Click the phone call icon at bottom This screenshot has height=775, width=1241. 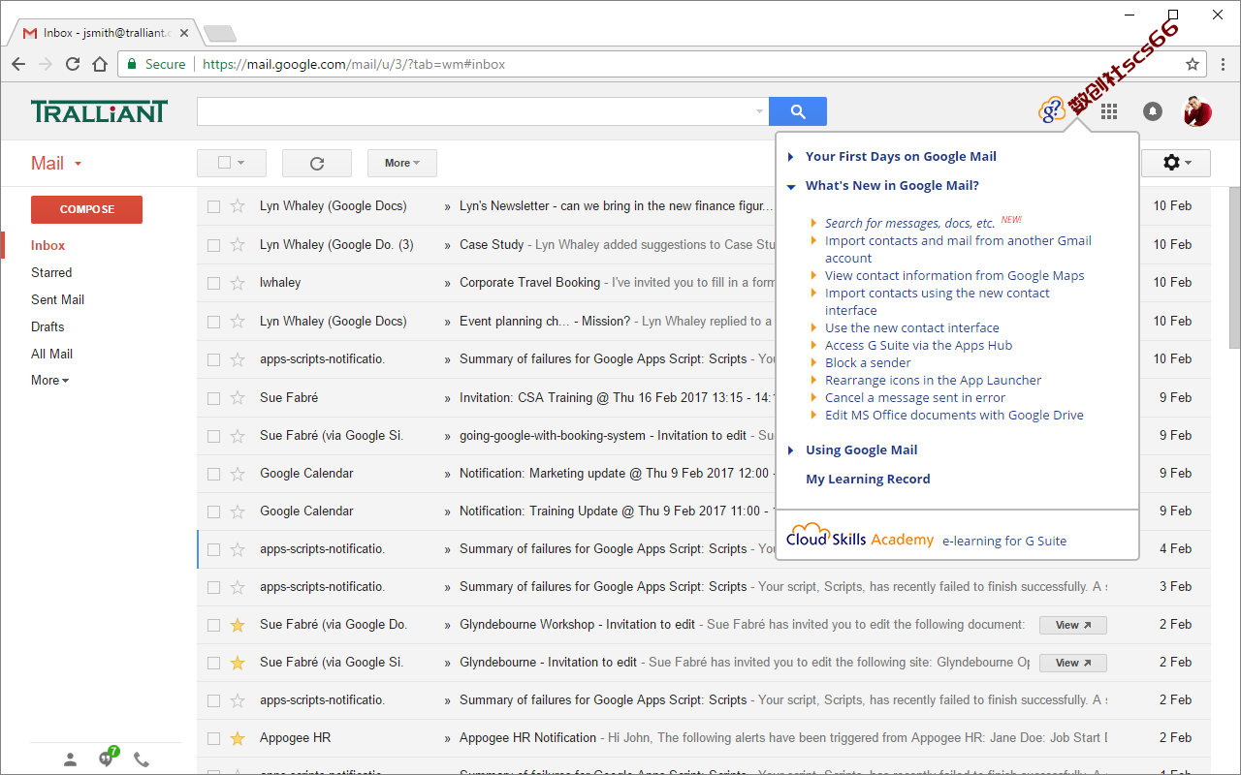point(142,759)
